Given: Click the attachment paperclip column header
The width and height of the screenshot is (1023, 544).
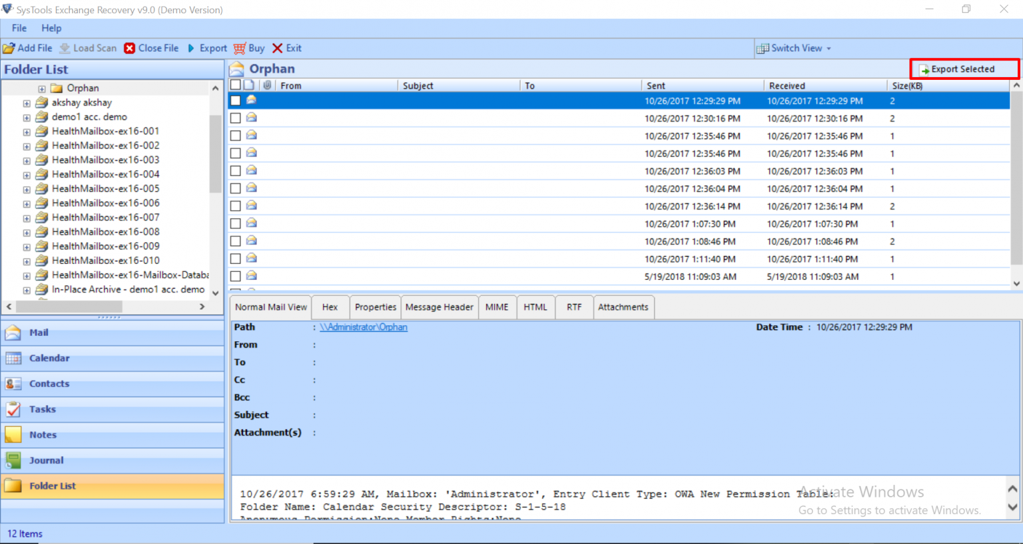Looking at the screenshot, I should click(267, 85).
